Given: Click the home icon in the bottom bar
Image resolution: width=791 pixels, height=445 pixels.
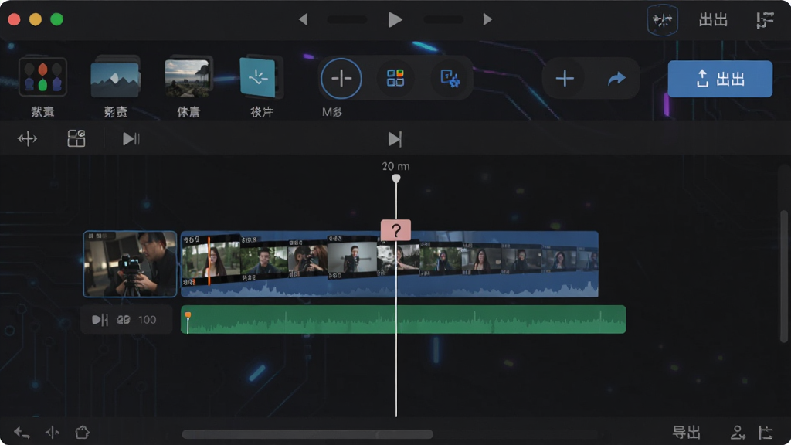Looking at the screenshot, I should 82,433.
